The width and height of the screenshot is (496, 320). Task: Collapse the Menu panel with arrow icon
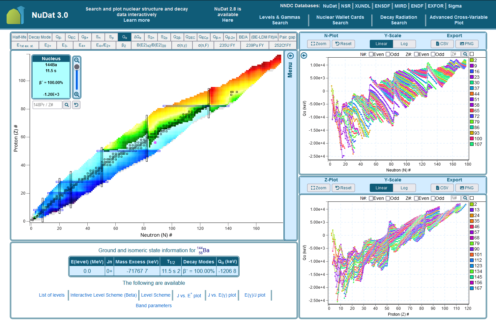tap(290, 56)
